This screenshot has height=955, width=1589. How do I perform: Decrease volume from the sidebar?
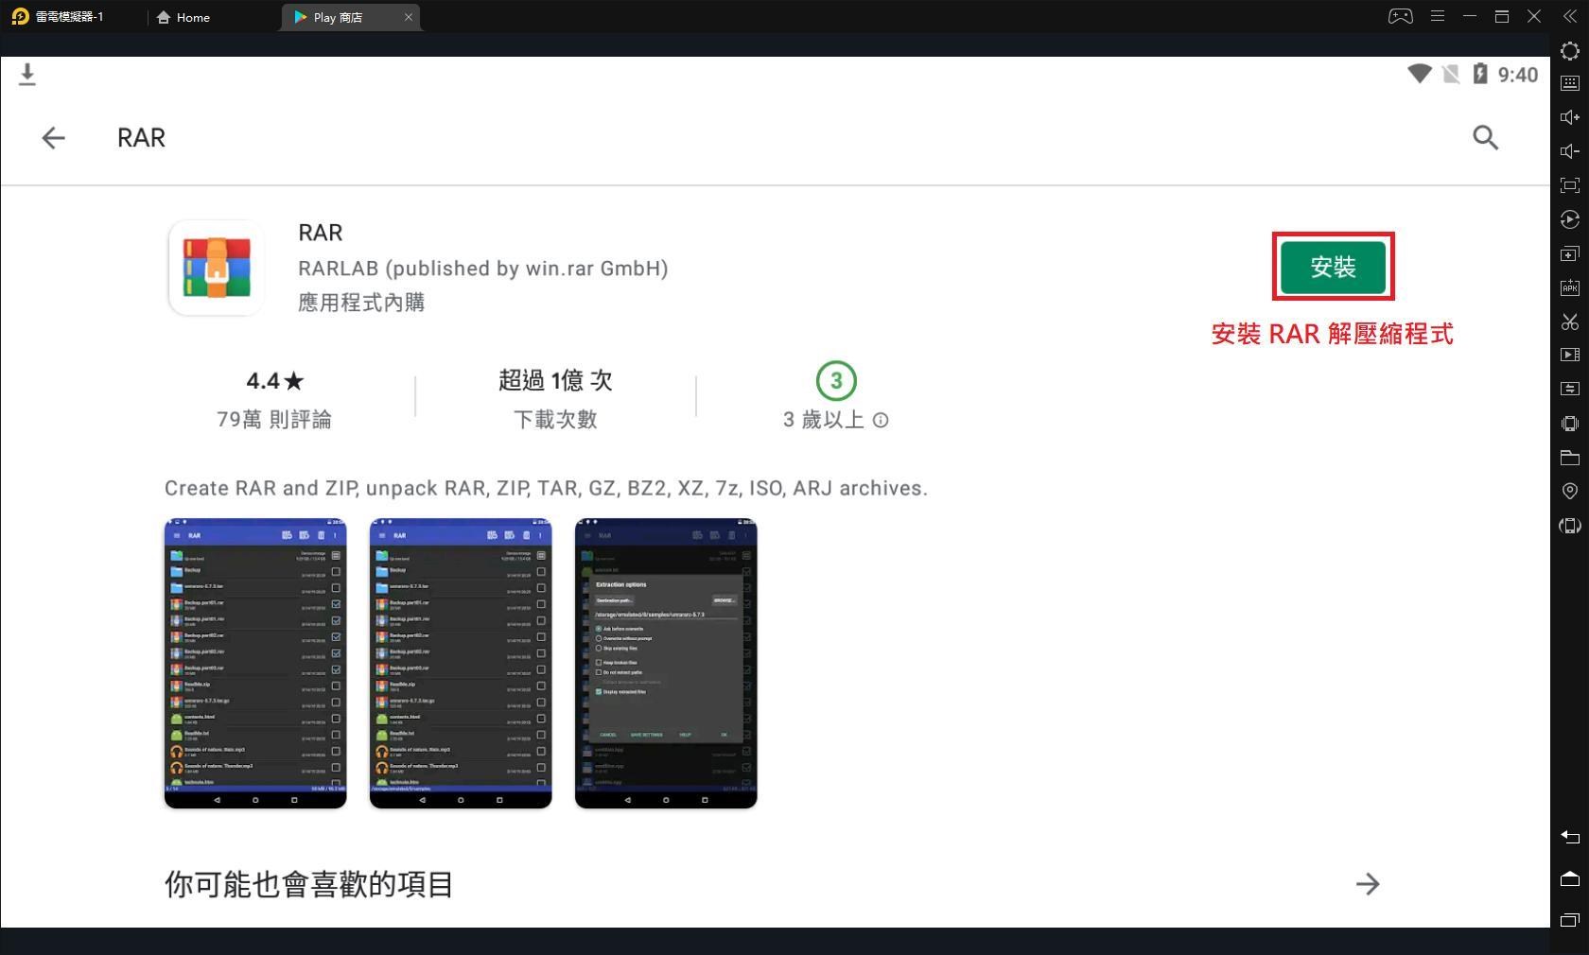coord(1570,151)
